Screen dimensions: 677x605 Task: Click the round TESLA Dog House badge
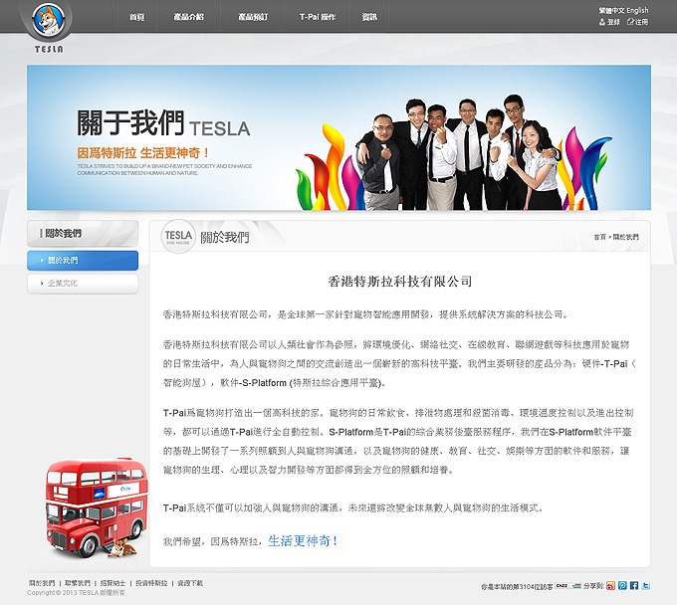click(178, 237)
